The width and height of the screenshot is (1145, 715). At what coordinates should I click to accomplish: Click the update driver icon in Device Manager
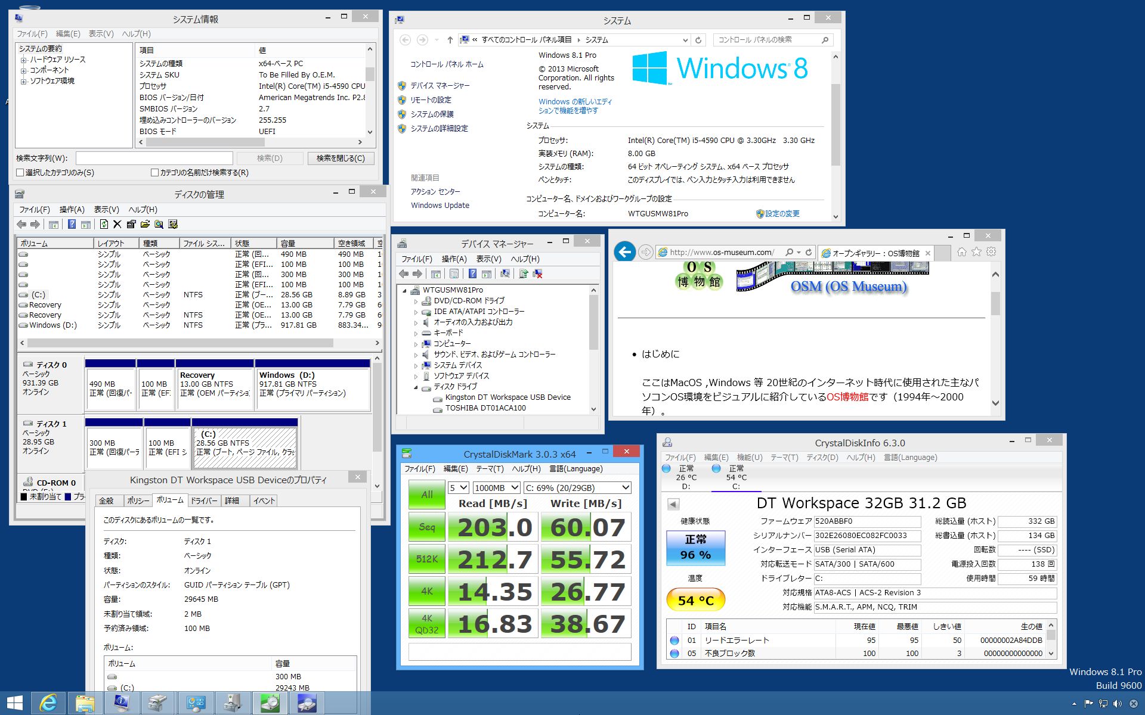(x=523, y=273)
